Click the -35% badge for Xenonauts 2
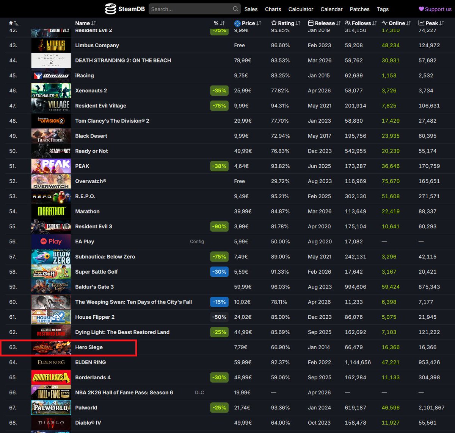This screenshot has height=433, width=455. click(219, 90)
